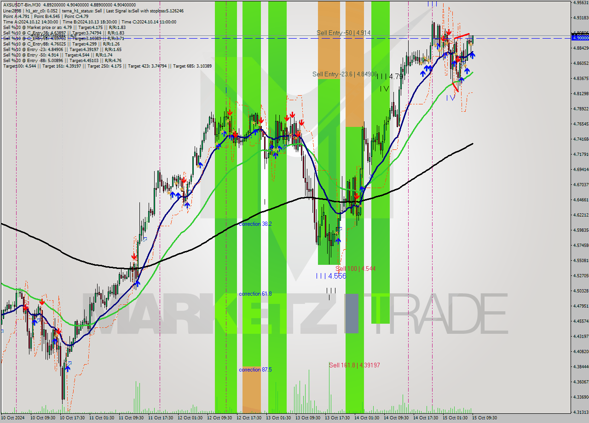Click the '13 Oct 17:30' time axis label
This screenshot has width=589, height=423.
(337, 418)
